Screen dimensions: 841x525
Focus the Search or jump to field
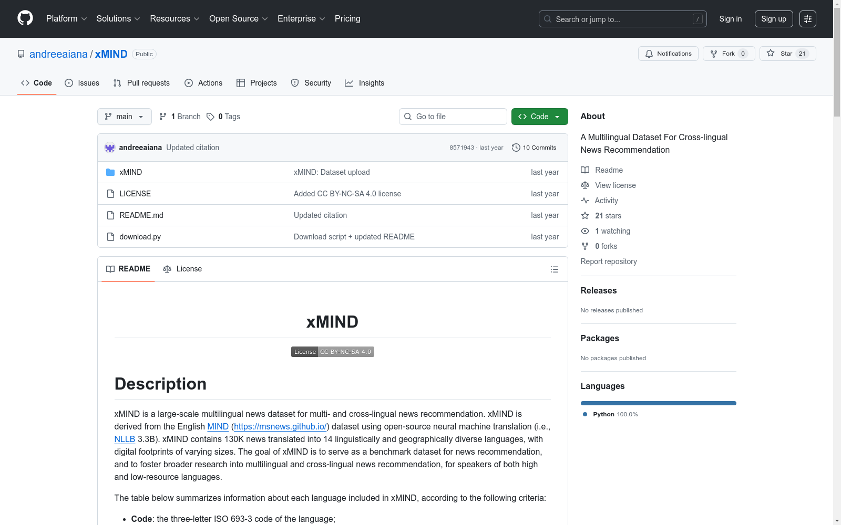pyautogui.click(x=622, y=19)
